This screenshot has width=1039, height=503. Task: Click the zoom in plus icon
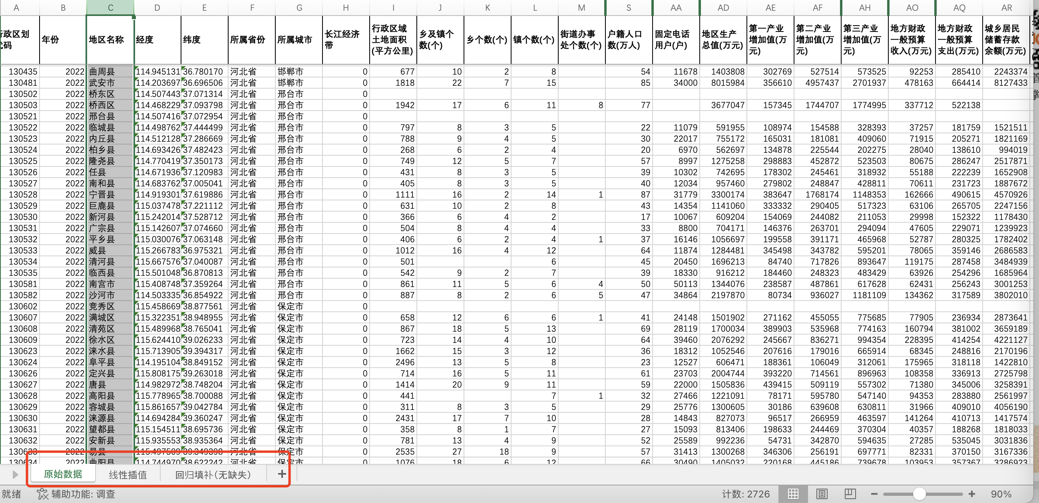[x=972, y=494]
